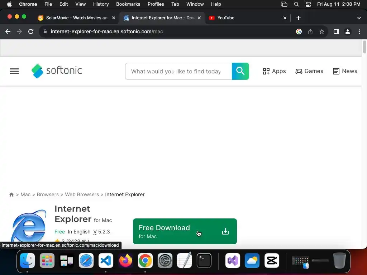Click the Forward arrow in Chrome
This screenshot has height=275, width=367.
tap(19, 32)
